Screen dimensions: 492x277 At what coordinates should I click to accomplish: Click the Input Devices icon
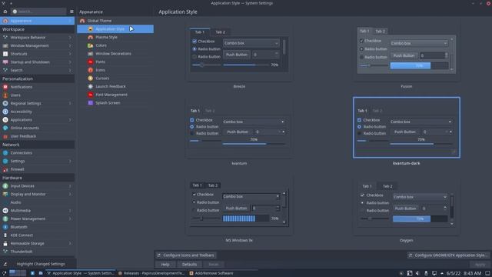pos(5,186)
